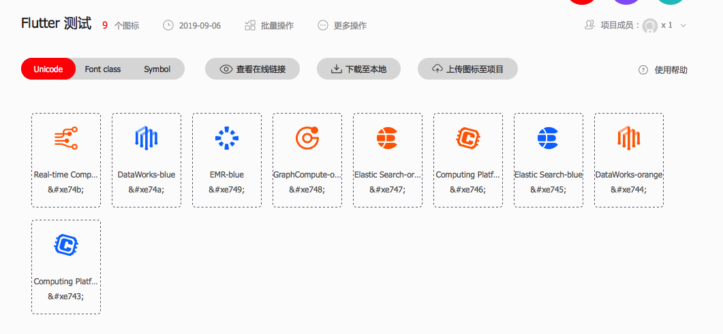
Task: Click the EMR-blue label
Action: pos(227,175)
